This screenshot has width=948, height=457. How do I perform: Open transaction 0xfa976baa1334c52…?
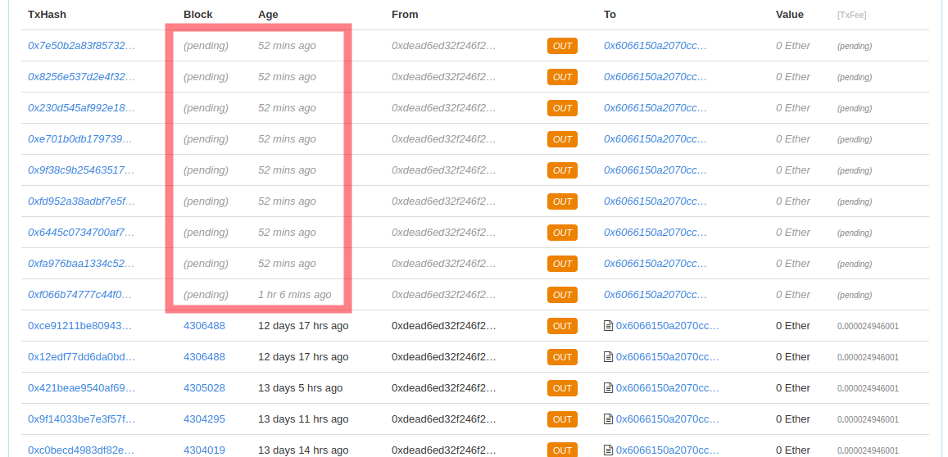point(82,264)
